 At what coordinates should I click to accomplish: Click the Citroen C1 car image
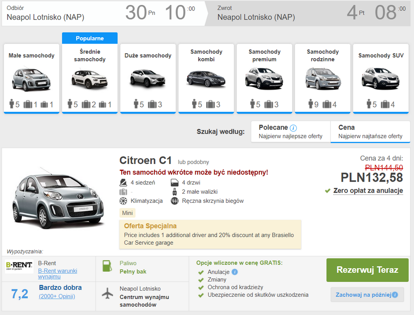coord(58,199)
